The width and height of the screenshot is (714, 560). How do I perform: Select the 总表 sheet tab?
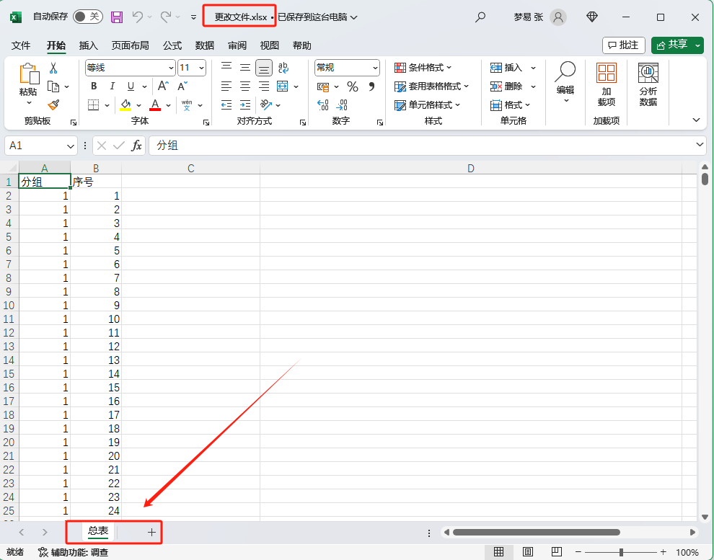pos(100,532)
